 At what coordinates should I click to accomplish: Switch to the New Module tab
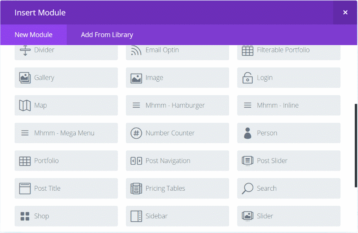click(33, 35)
